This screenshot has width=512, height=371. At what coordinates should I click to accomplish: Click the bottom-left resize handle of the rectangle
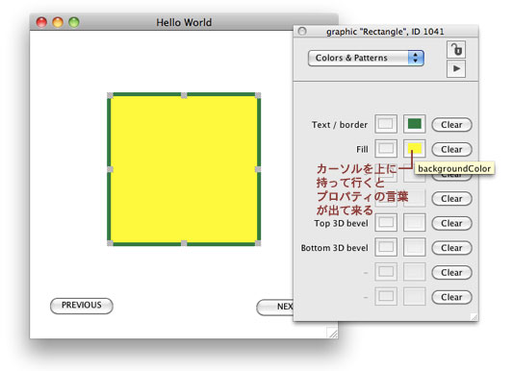tap(110, 243)
